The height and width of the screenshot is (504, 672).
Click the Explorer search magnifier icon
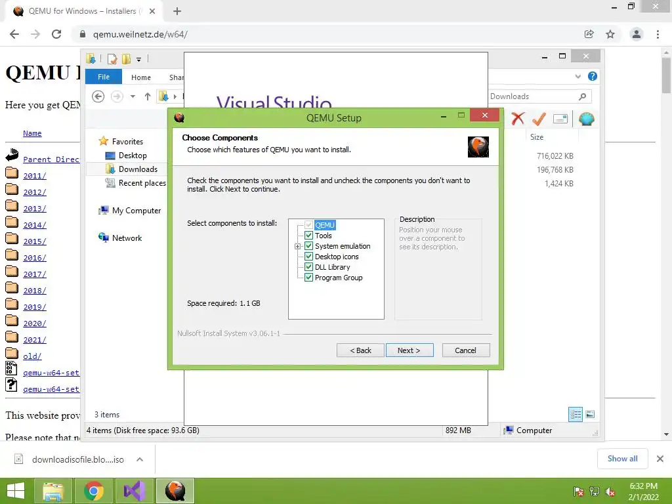coord(583,96)
